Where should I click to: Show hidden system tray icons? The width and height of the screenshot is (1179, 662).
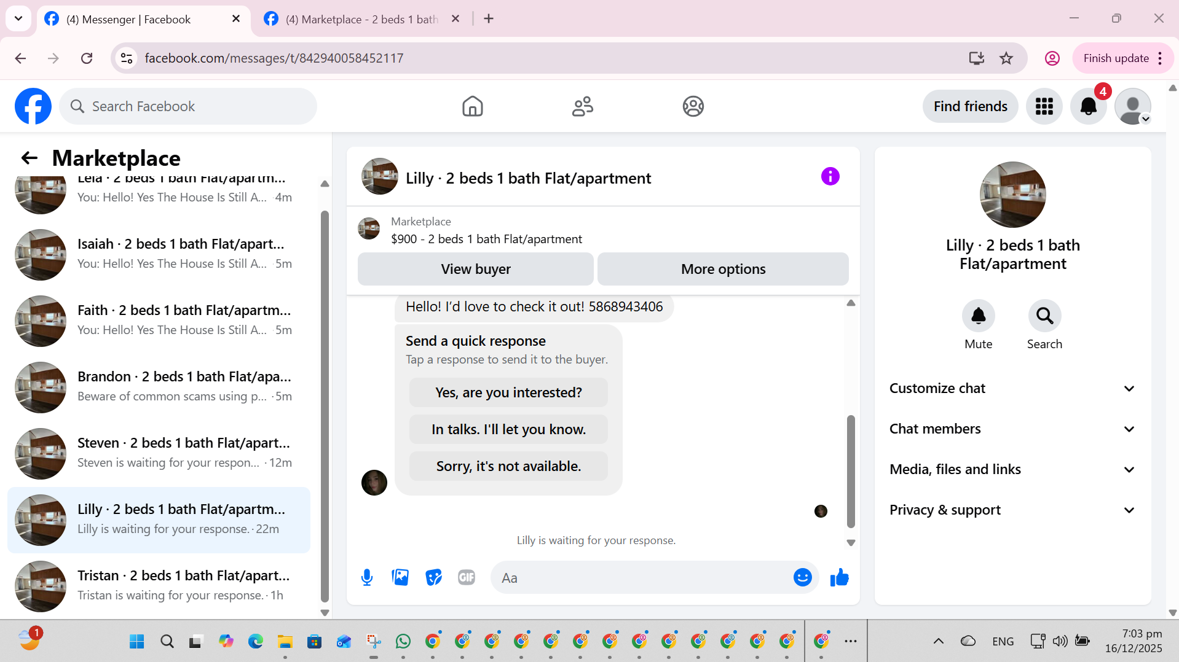tap(938, 641)
